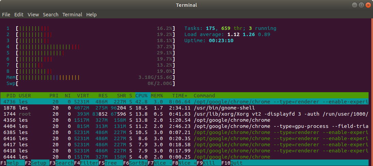
Task: Sort by the CPU% column header
Action: pyautogui.click(x=141, y=96)
